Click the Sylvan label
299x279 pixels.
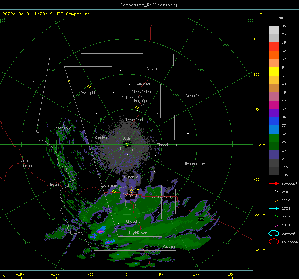pos(127,98)
